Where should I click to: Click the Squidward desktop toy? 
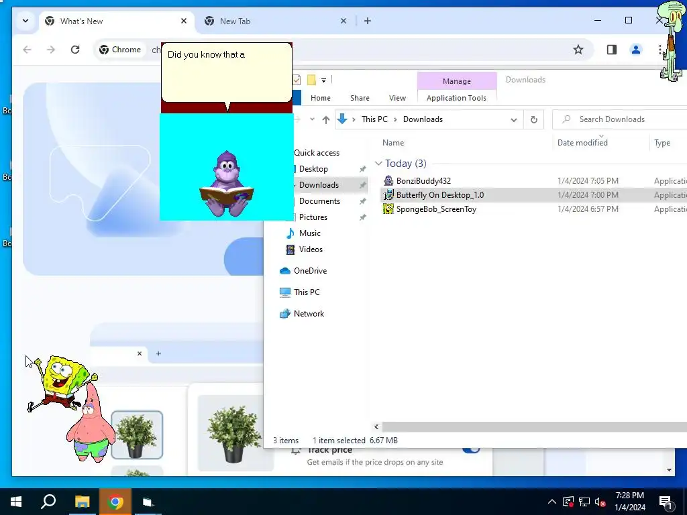(672, 42)
